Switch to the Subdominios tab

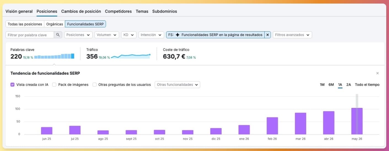click(x=165, y=11)
